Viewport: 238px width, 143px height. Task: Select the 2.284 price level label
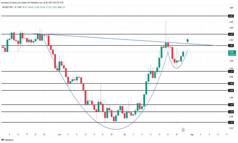(231, 112)
